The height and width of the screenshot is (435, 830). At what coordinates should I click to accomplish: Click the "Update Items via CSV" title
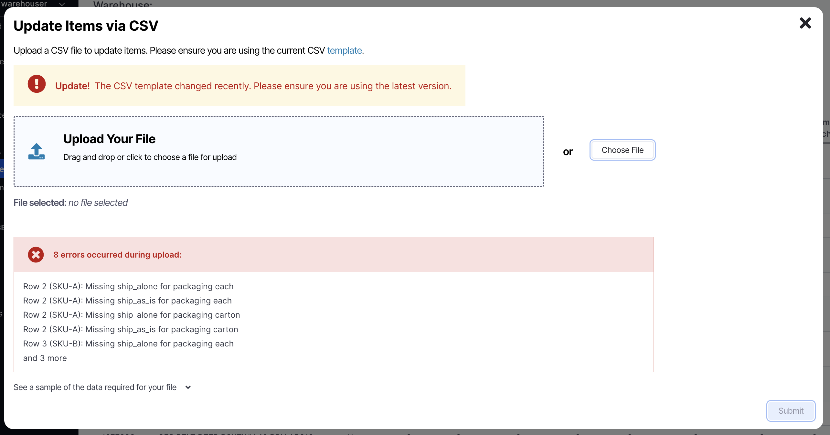86,26
